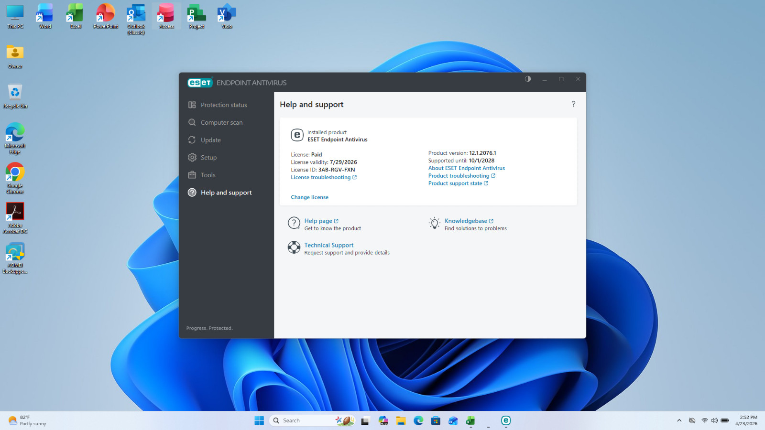Image resolution: width=765 pixels, height=430 pixels.
Task: Click the ESET logo in title bar
Action: coord(200,83)
